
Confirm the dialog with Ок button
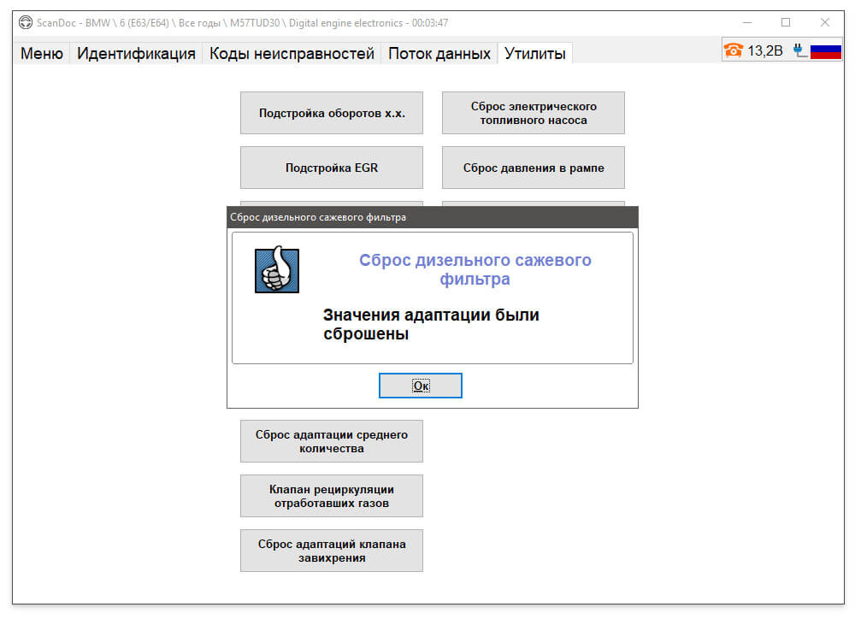click(421, 386)
